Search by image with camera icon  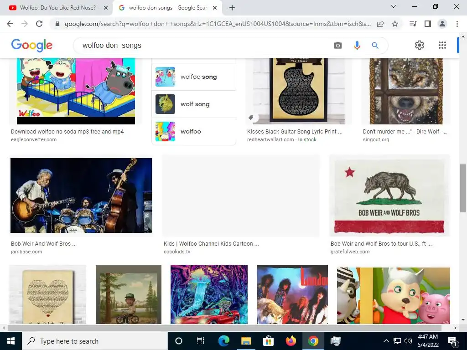338,46
